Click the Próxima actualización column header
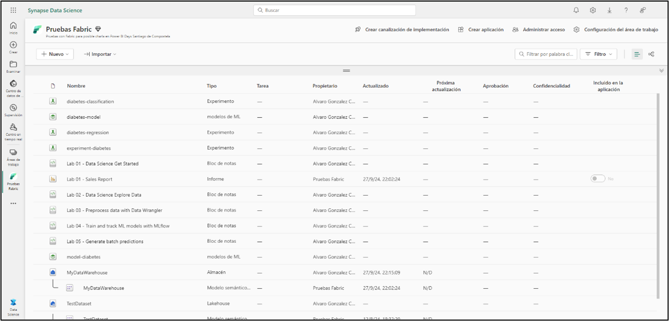 pos(446,86)
